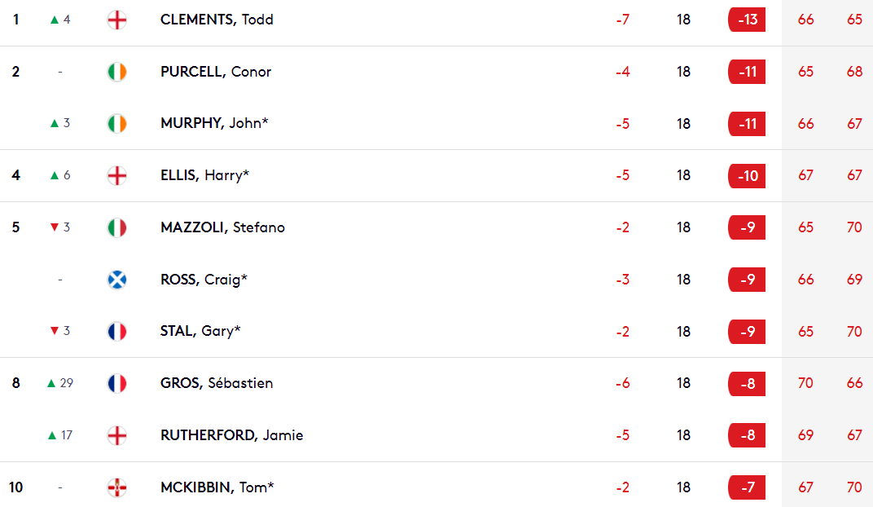The height and width of the screenshot is (507, 873).
Task: Click England flag beside Harry Ellis
Action: pyautogui.click(x=117, y=175)
